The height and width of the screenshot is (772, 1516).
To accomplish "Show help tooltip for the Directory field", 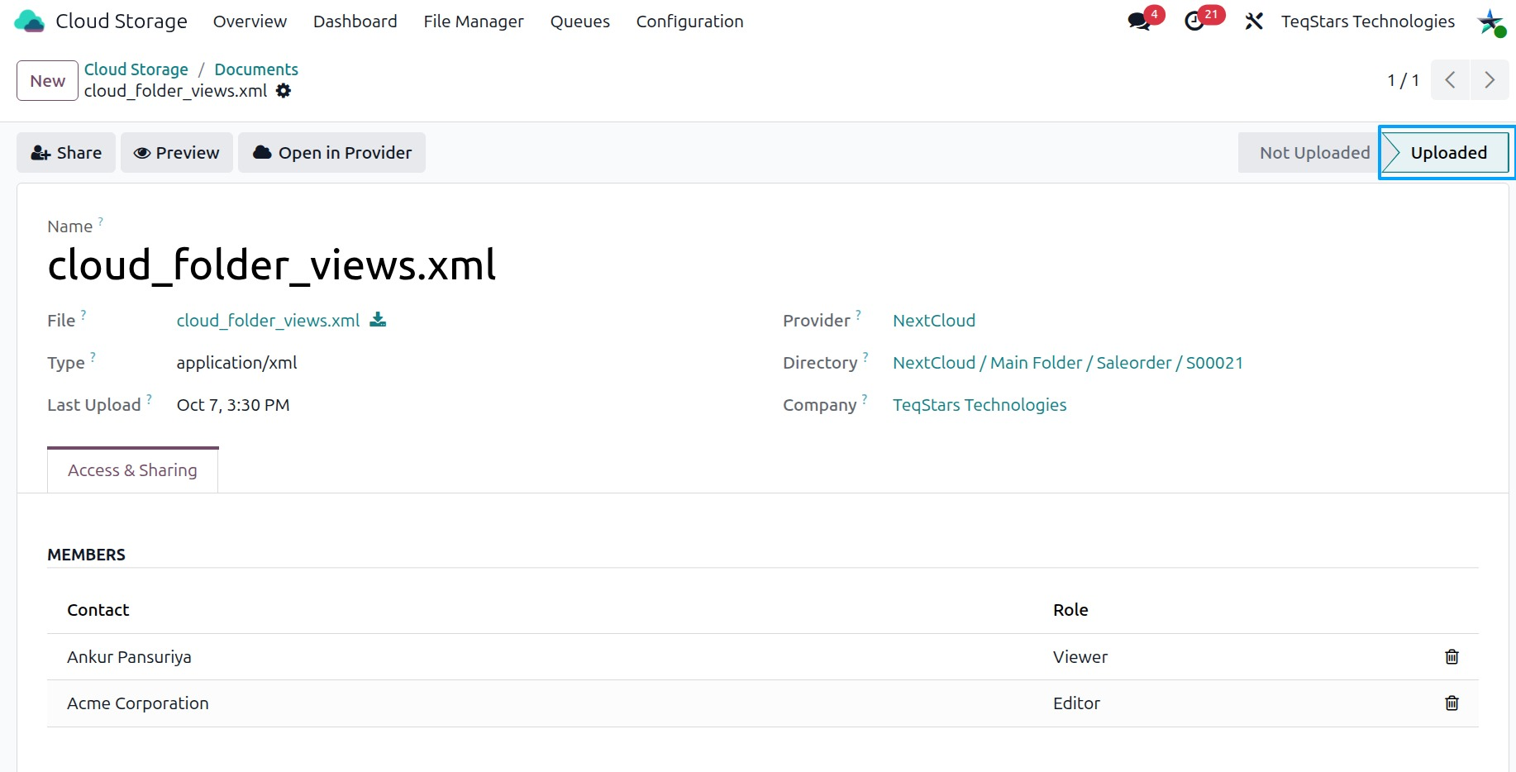I will pos(865,357).
